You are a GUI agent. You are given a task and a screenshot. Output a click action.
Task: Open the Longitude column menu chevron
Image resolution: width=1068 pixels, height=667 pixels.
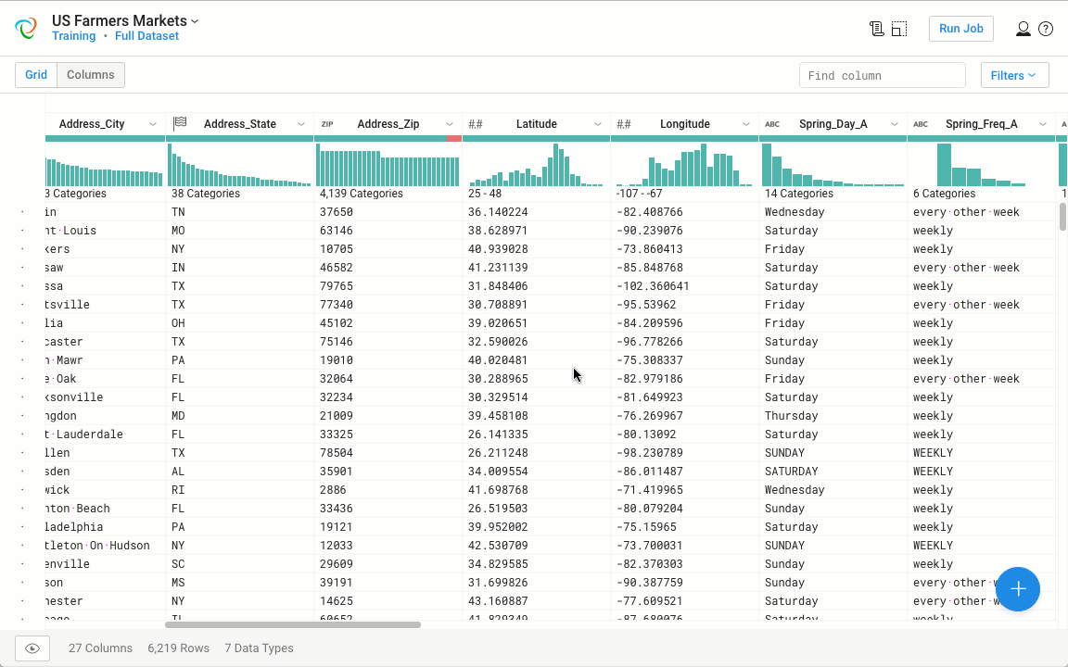[x=745, y=124]
